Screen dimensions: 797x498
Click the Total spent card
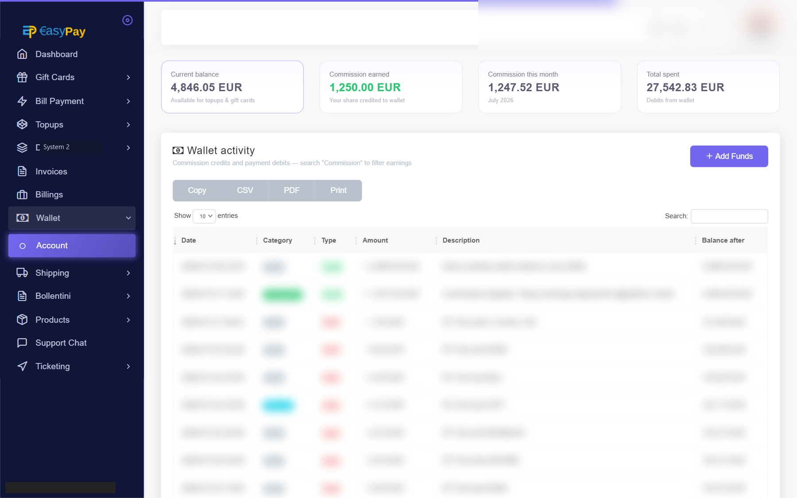708,87
